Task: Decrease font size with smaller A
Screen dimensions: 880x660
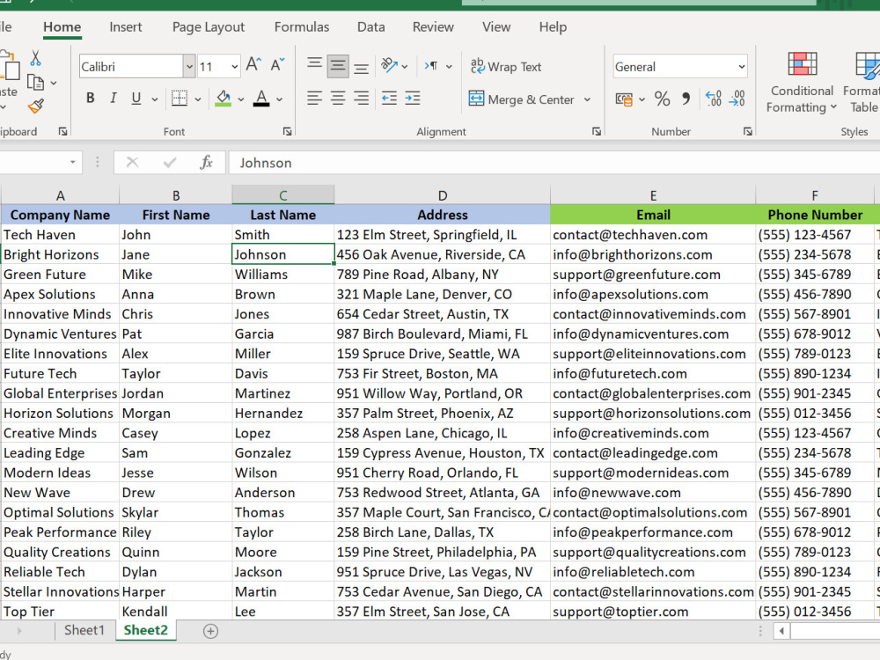Action: coord(277,65)
